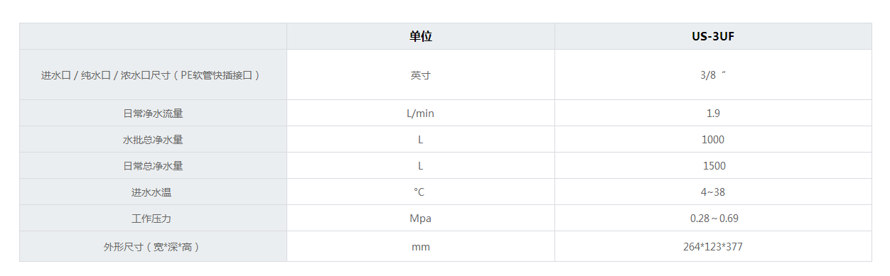Click the 水批总净水量 row label
The width and height of the screenshot is (890, 276).
153,139
